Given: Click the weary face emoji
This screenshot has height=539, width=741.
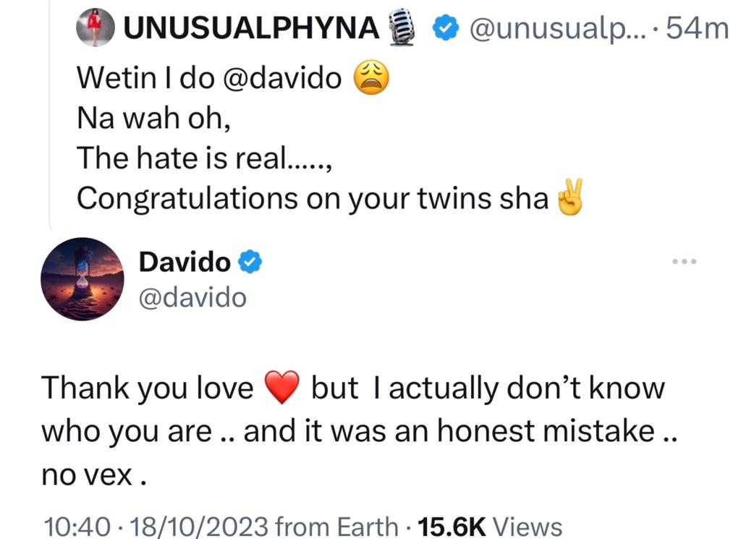Looking at the screenshot, I should (370, 78).
